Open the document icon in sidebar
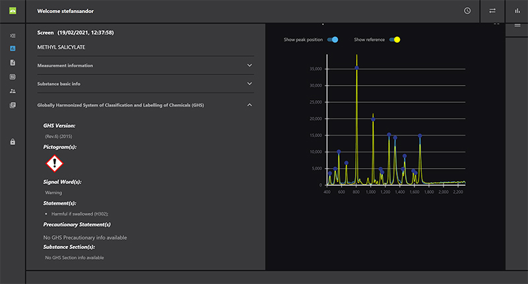Viewport: 528px width, 284px height. coord(13,63)
